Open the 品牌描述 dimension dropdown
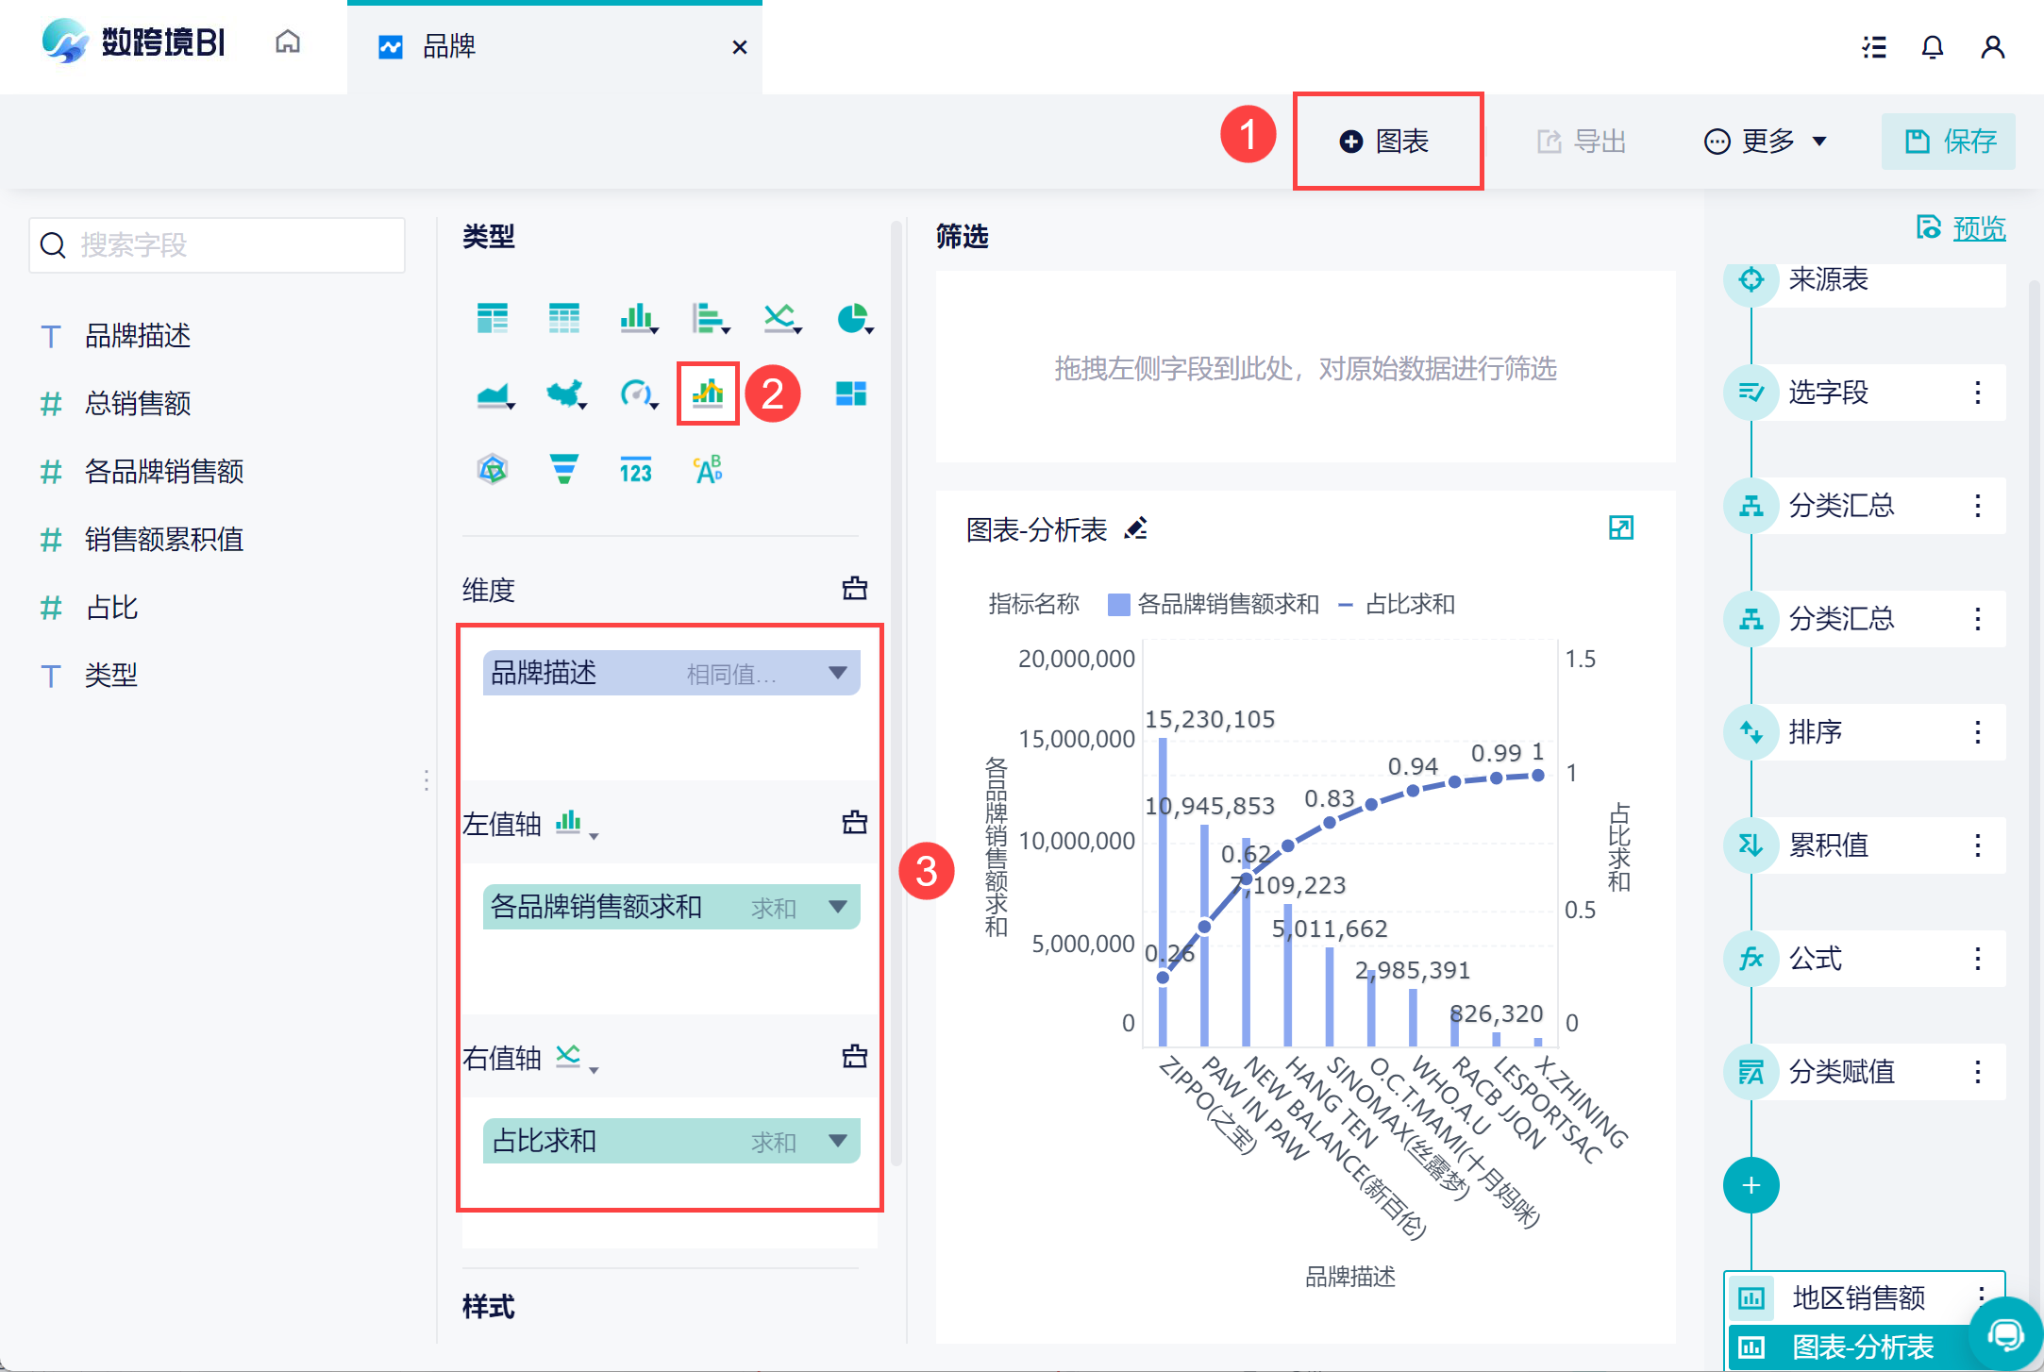This screenshot has height=1372, width=2044. (837, 673)
